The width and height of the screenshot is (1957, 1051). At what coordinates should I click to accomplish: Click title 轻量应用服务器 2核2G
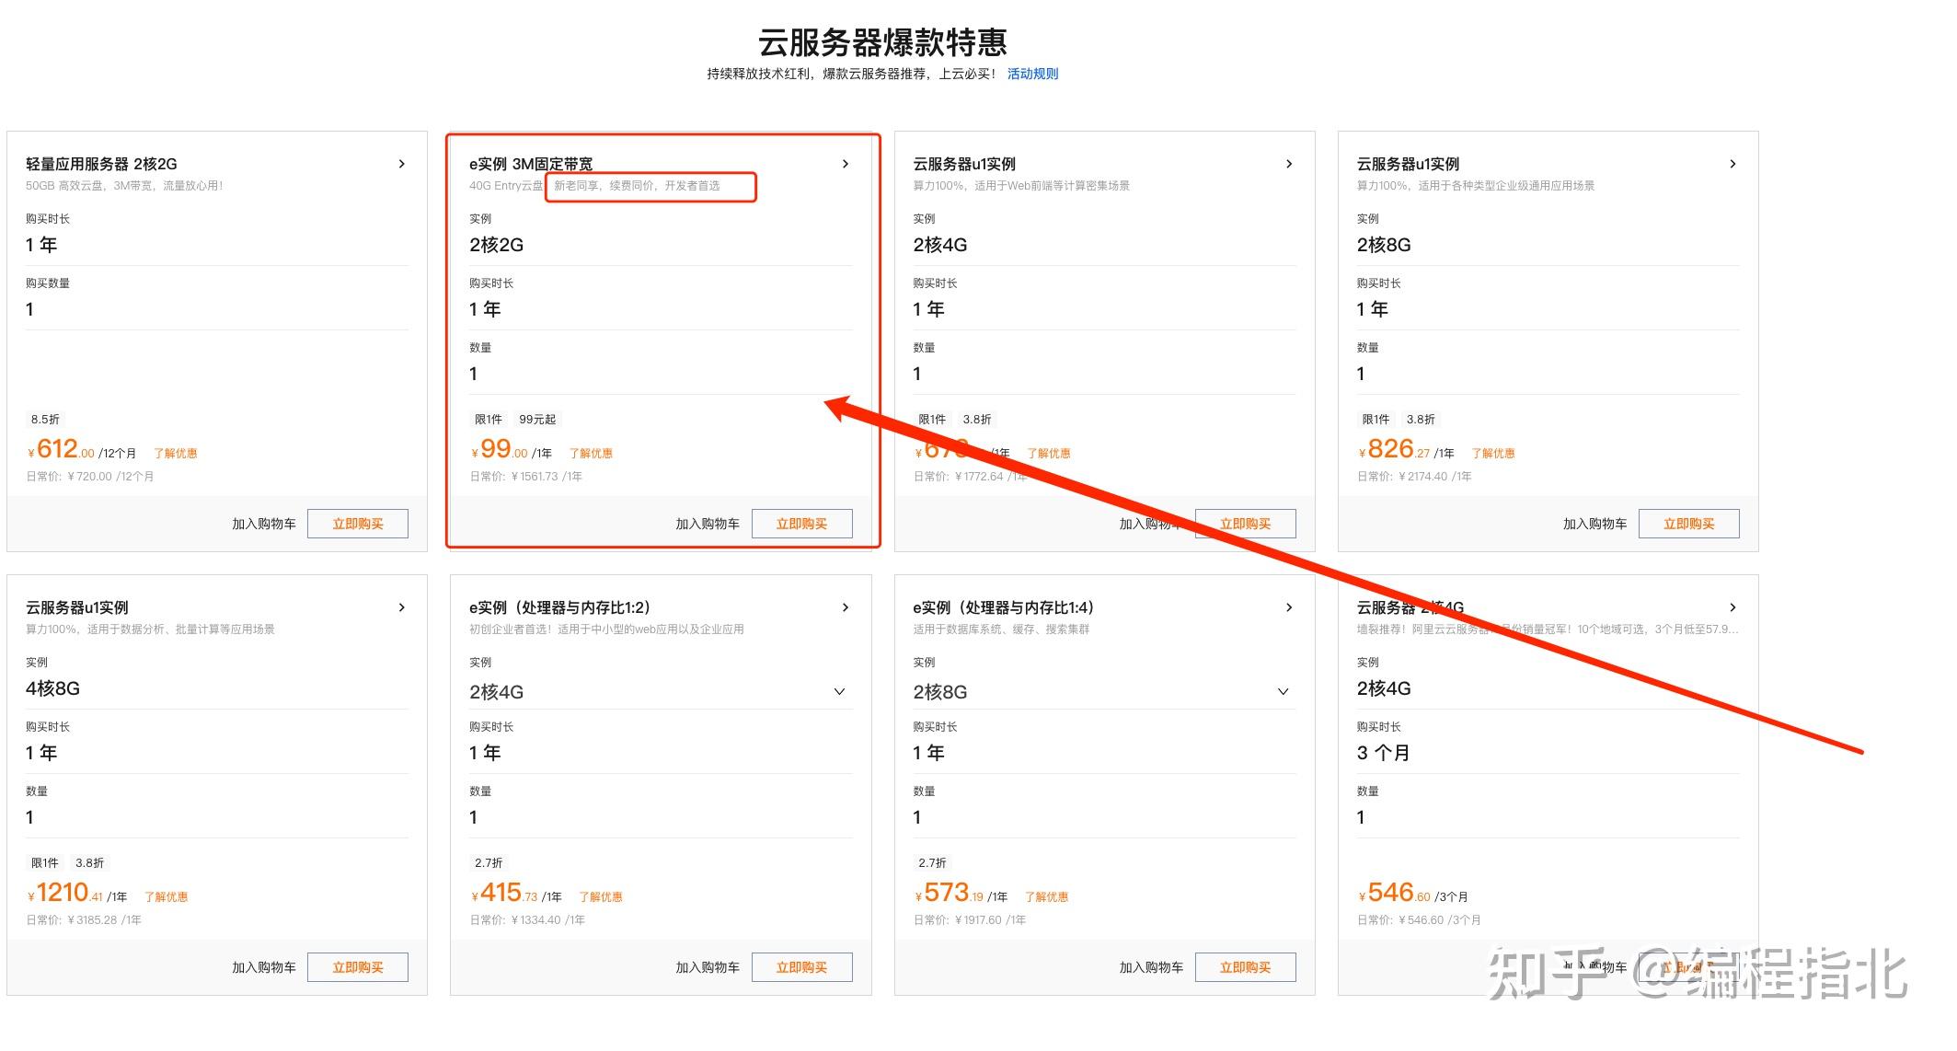click(101, 164)
